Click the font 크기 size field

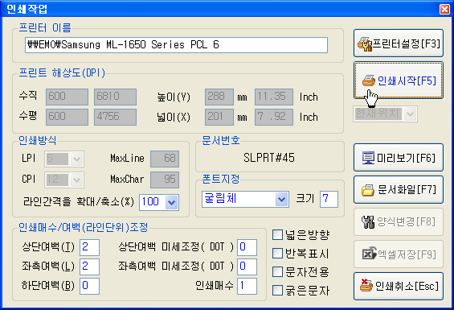point(329,199)
